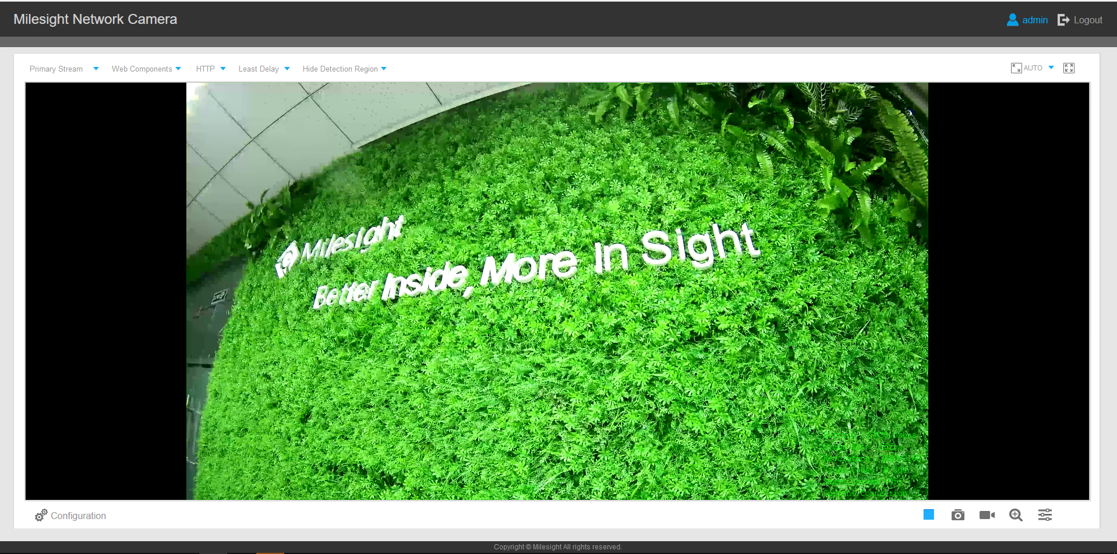
Task: Open the Configuration page link
Action: click(78, 516)
